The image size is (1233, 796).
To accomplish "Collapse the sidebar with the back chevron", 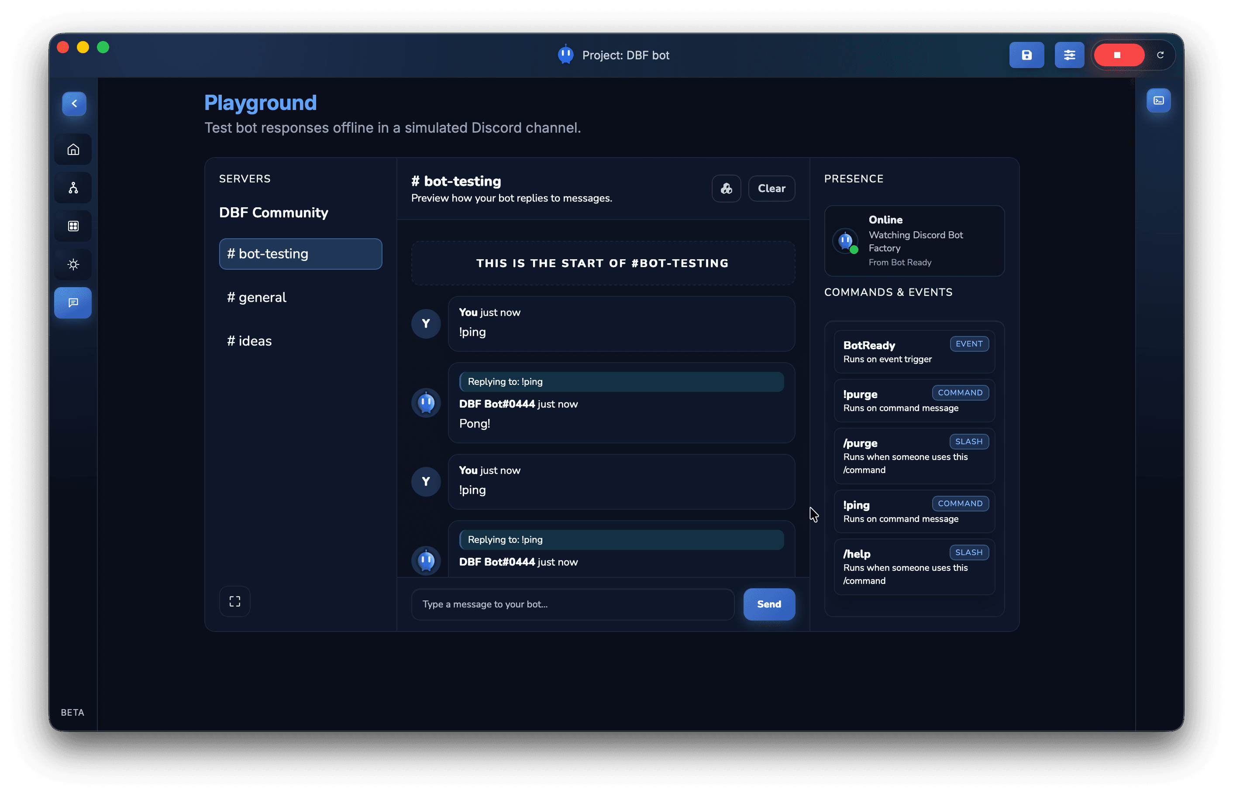I will (74, 103).
